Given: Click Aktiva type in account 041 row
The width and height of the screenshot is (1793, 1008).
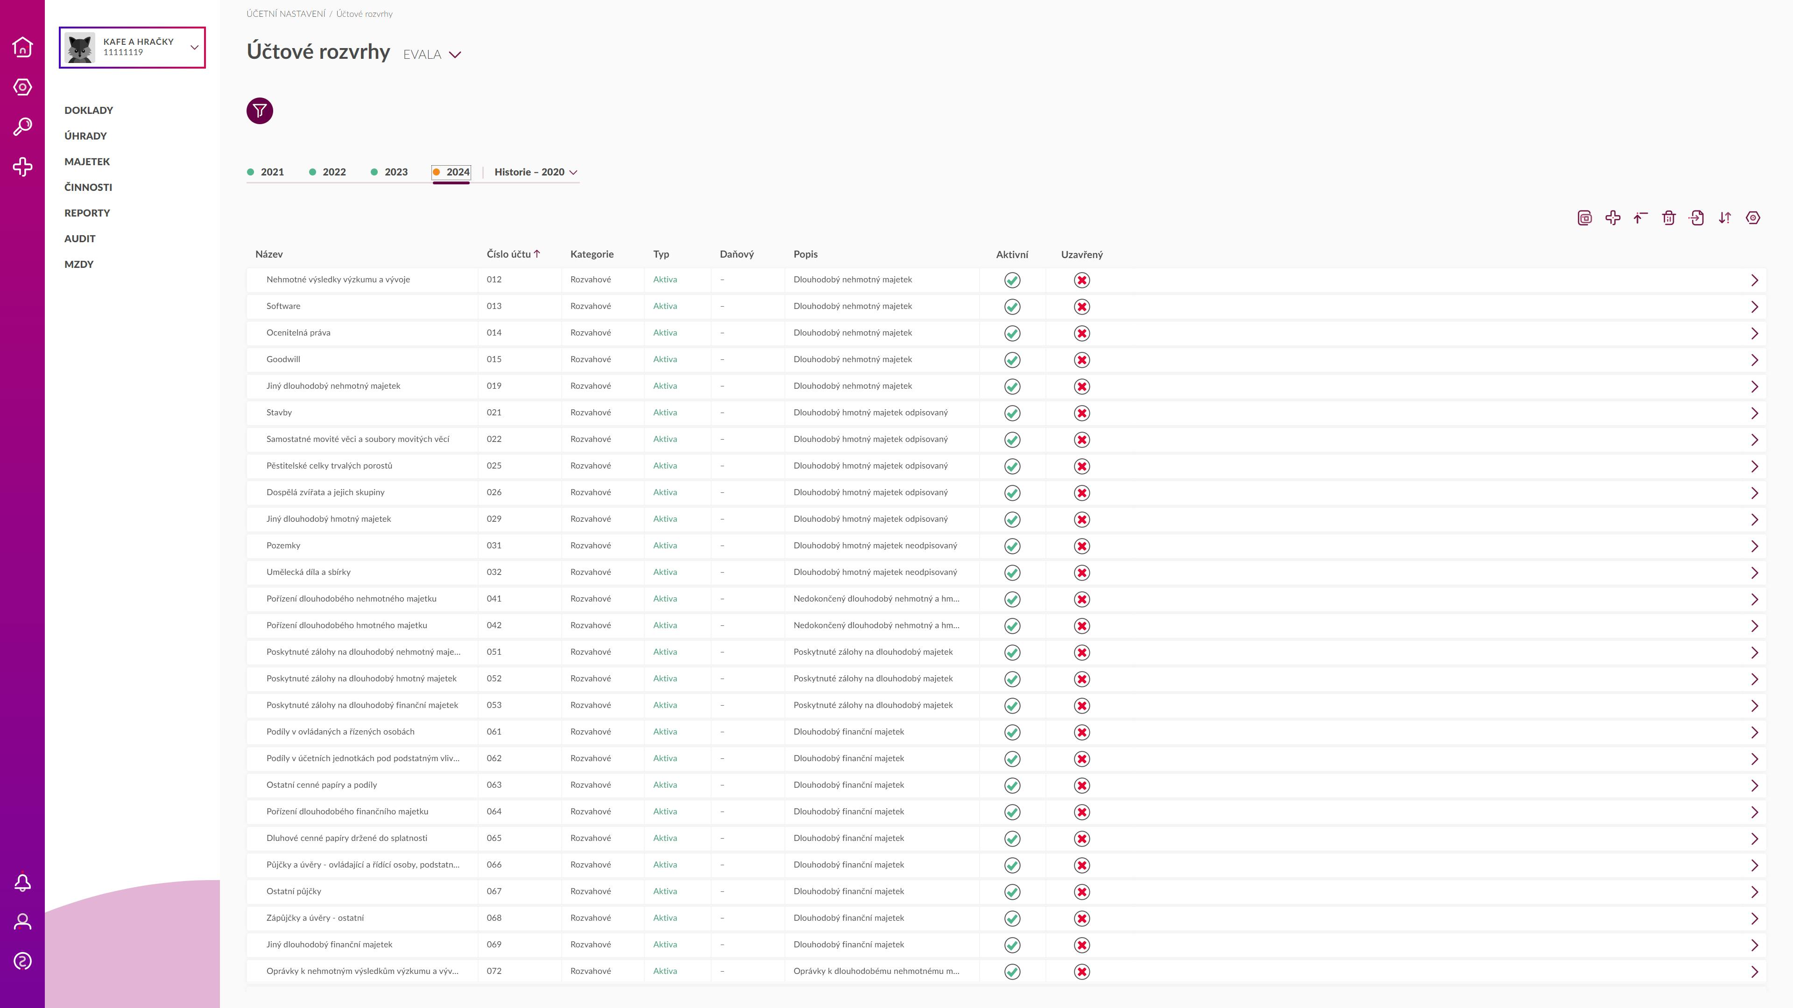Looking at the screenshot, I should tap(665, 599).
